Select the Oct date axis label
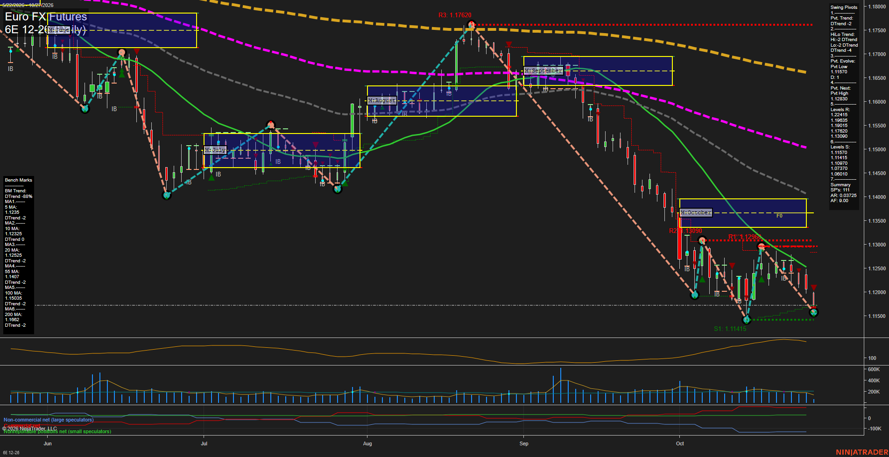The height and width of the screenshot is (457, 889). click(x=680, y=443)
